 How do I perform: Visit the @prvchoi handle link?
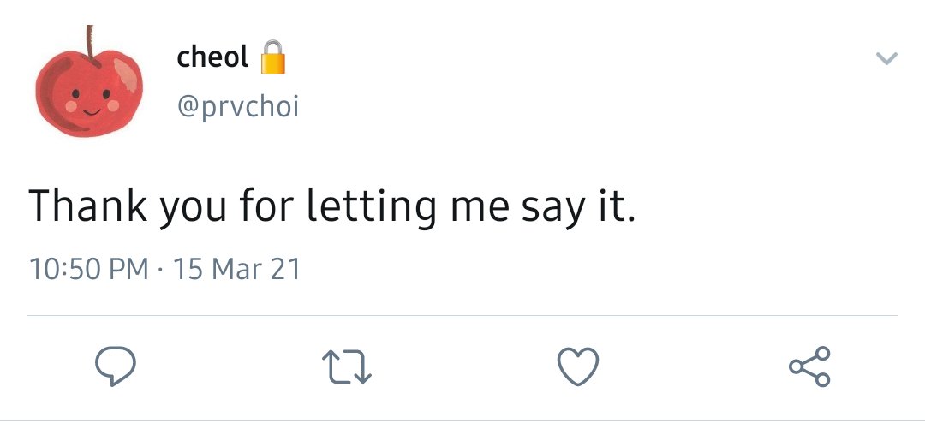238,107
